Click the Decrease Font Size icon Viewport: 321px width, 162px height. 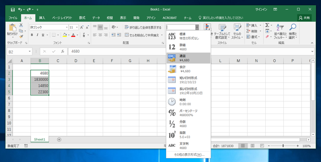click(x=87, y=27)
